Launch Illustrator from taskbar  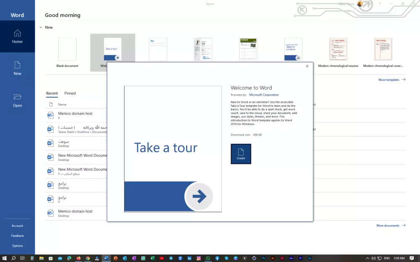click(273, 258)
